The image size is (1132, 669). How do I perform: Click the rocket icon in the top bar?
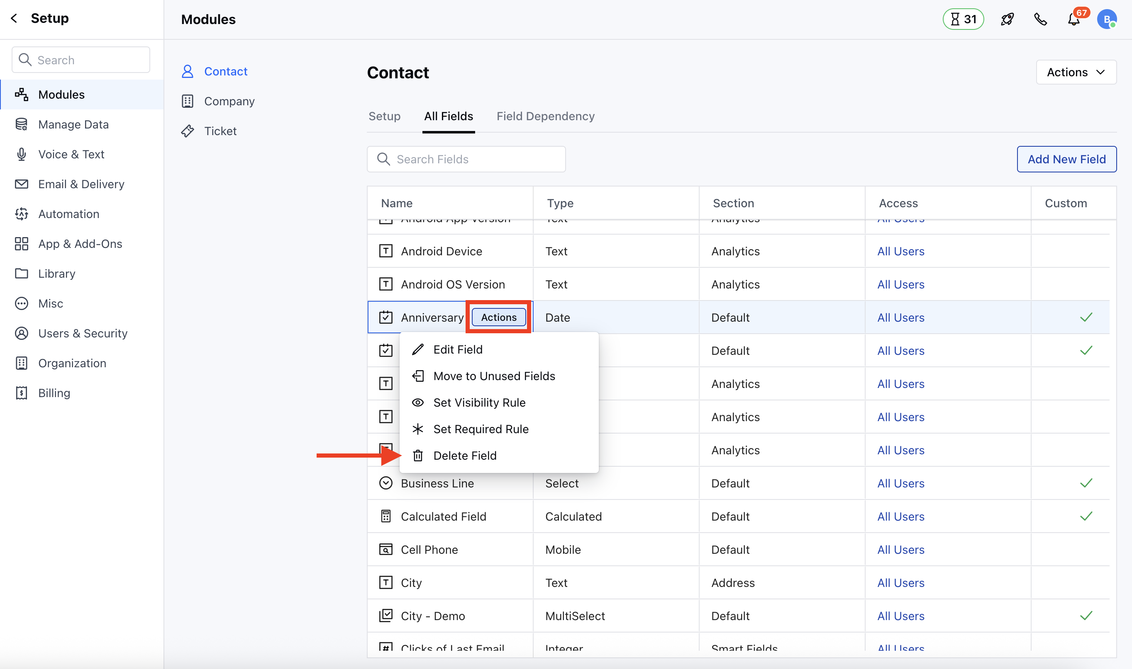point(1007,19)
